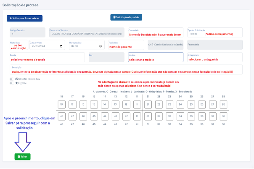Select tooth box 38 in odontogram

click(x=223, y=116)
